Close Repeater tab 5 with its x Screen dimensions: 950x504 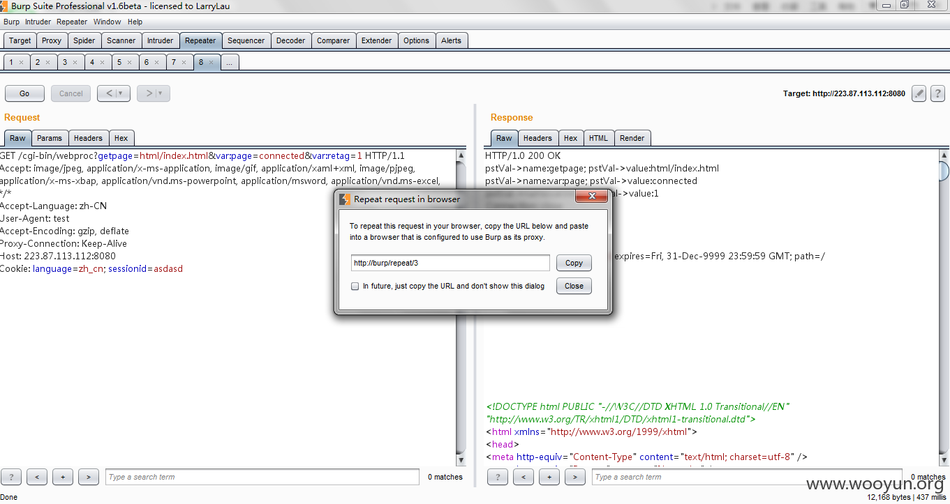[129, 63]
